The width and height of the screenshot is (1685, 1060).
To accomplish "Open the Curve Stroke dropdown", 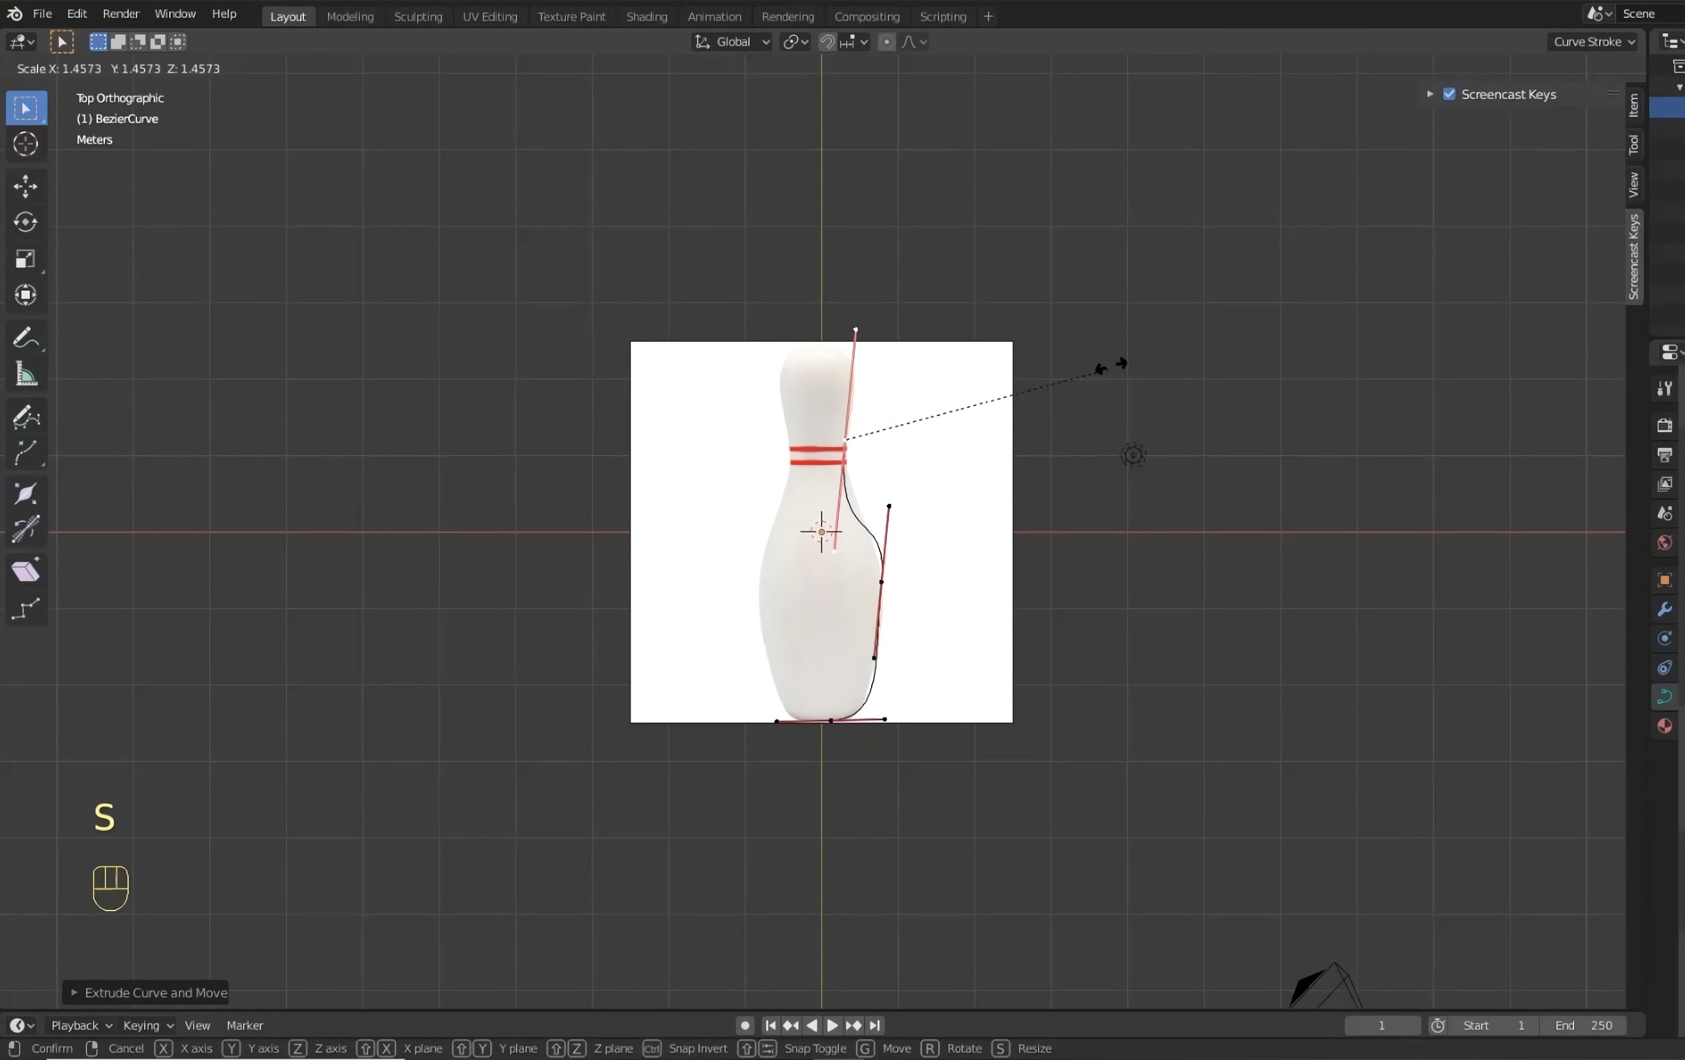I will (1593, 42).
